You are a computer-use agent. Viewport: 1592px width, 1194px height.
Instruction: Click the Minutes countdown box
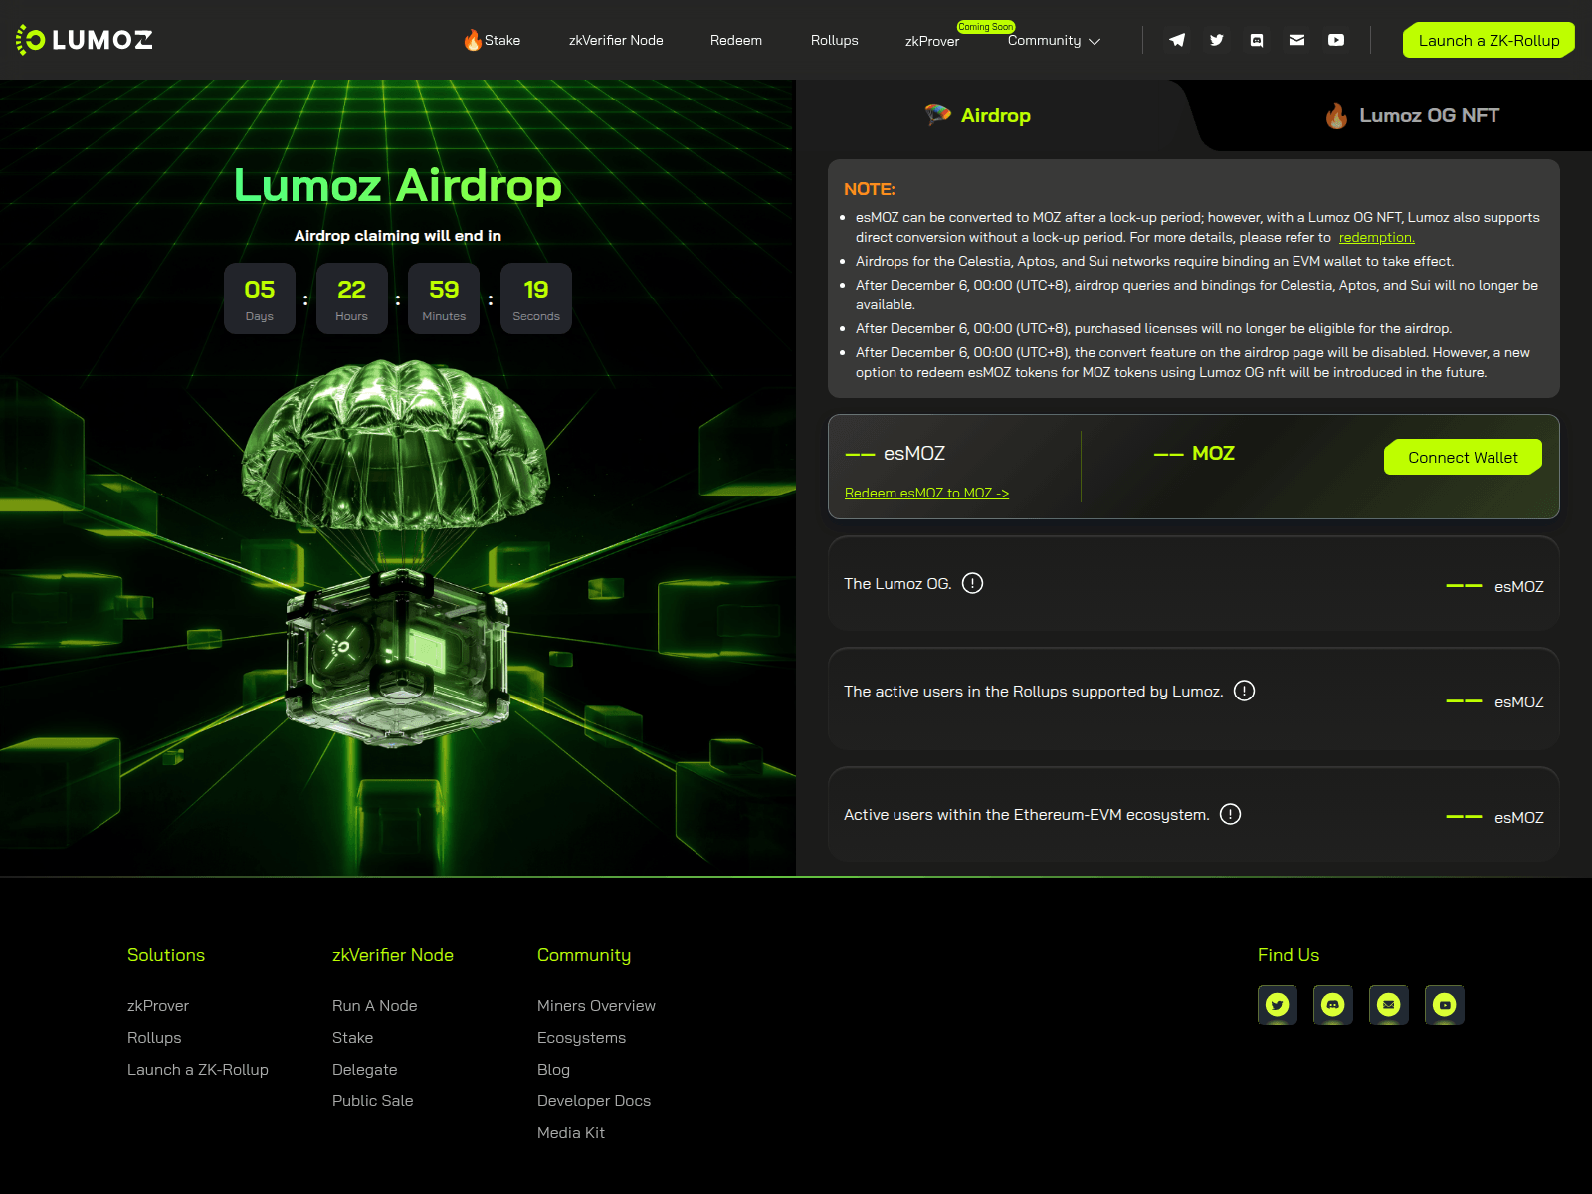point(444,298)
